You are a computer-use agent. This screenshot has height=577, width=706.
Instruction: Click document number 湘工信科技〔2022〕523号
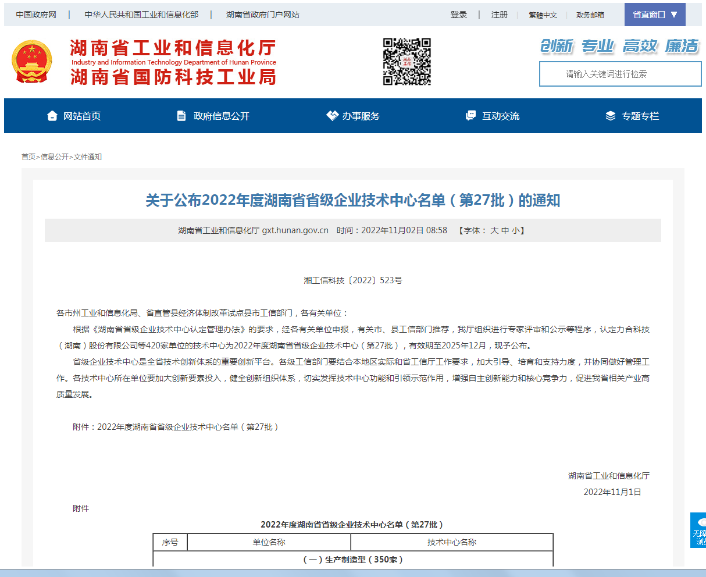353,280
